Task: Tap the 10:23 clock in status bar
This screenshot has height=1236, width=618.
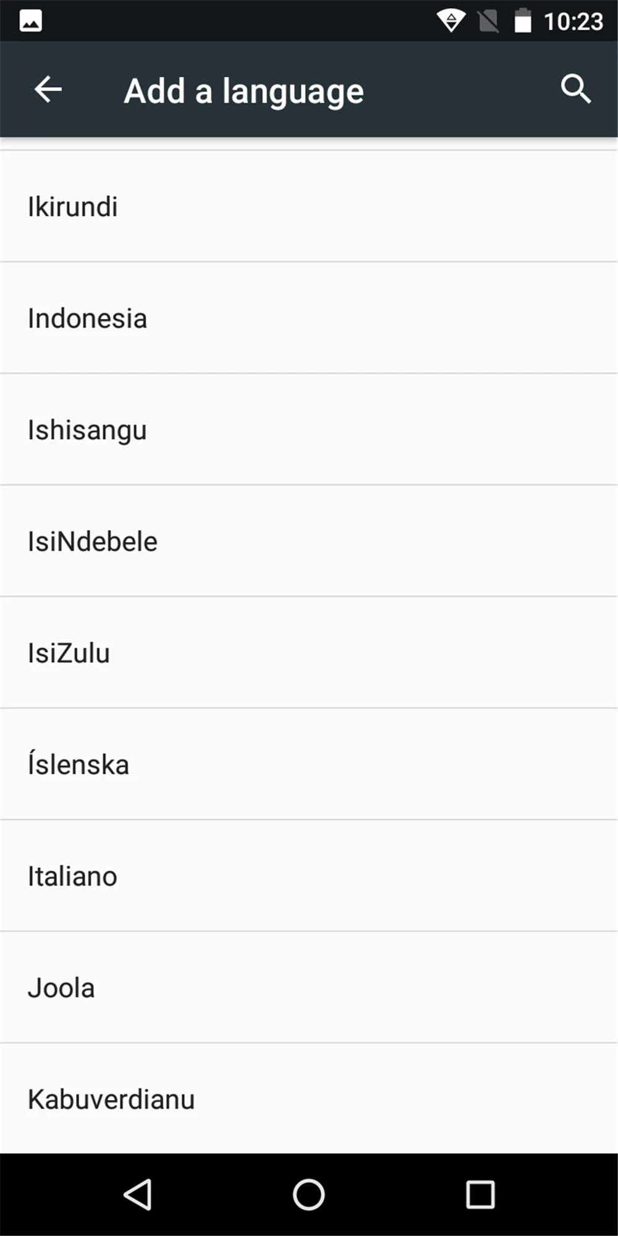Action: click(573, 22)
